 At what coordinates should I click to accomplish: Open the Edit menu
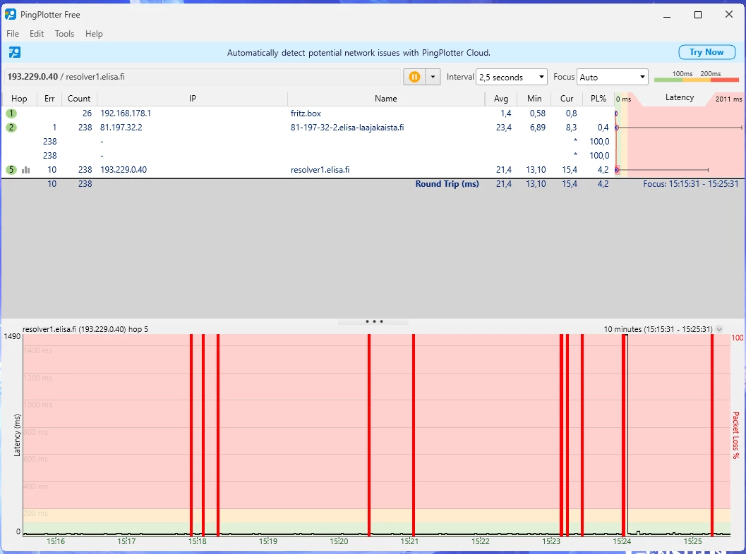[x=37, y=34]
